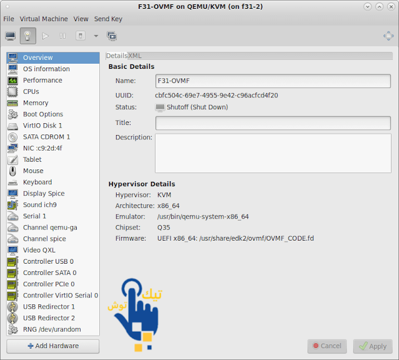The image size is (399, 360).
Task: Power on the virtual machine
Action: pyautogui.click(x=46, y=36)
